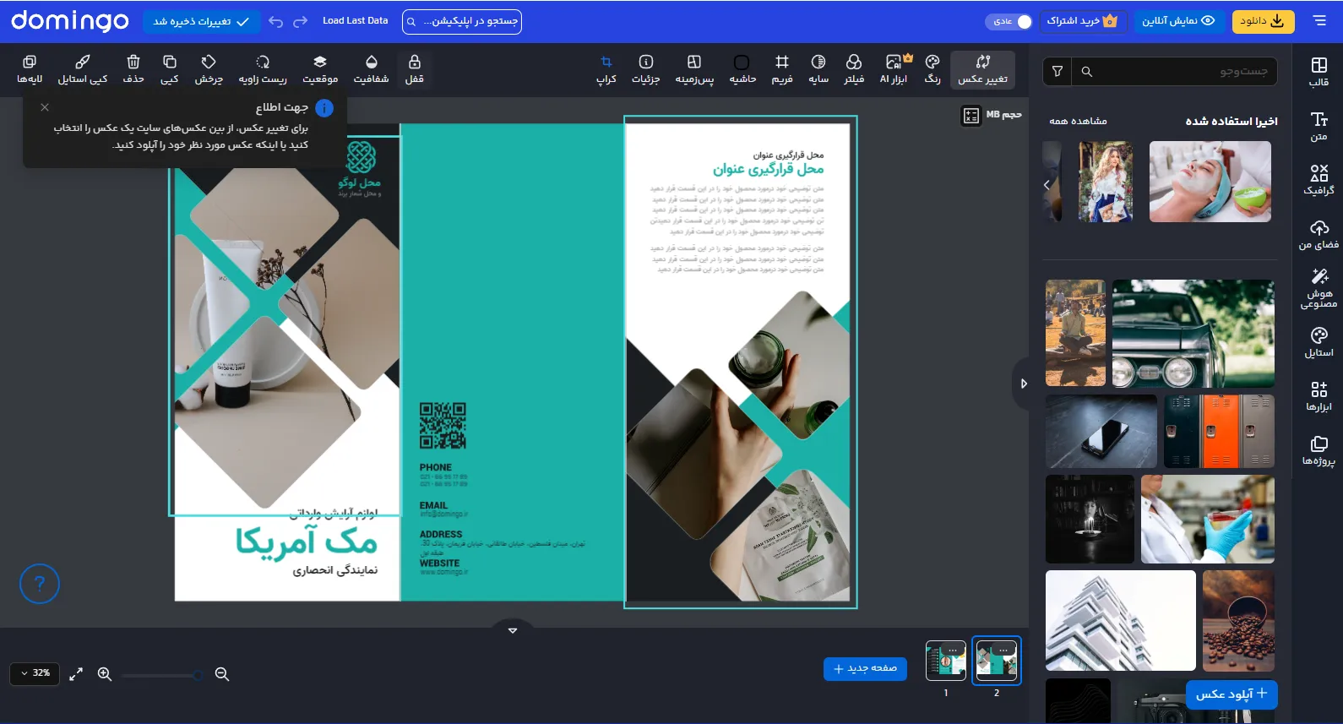Select the facial mask recent image
The width and height of the screenshot is (1343, 724).
1210,182
